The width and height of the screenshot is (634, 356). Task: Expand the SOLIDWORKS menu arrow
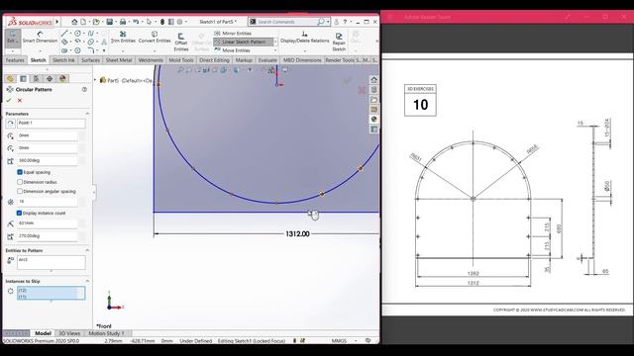(x=57, y=22)
